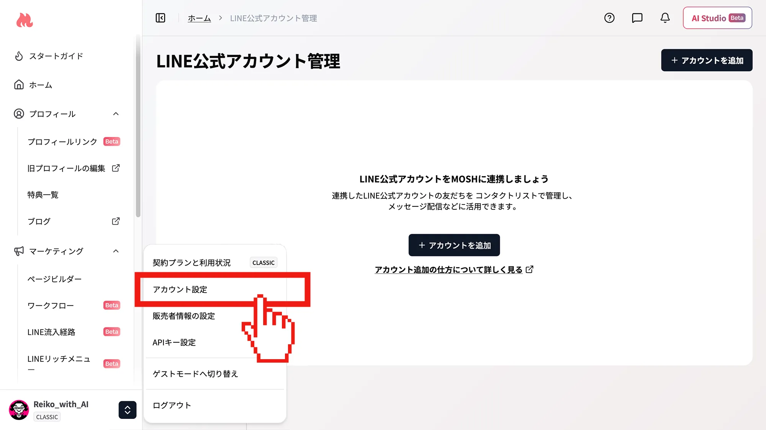Open LINEリッチメニュー sidebar item
766x430 pixels.
59,363
